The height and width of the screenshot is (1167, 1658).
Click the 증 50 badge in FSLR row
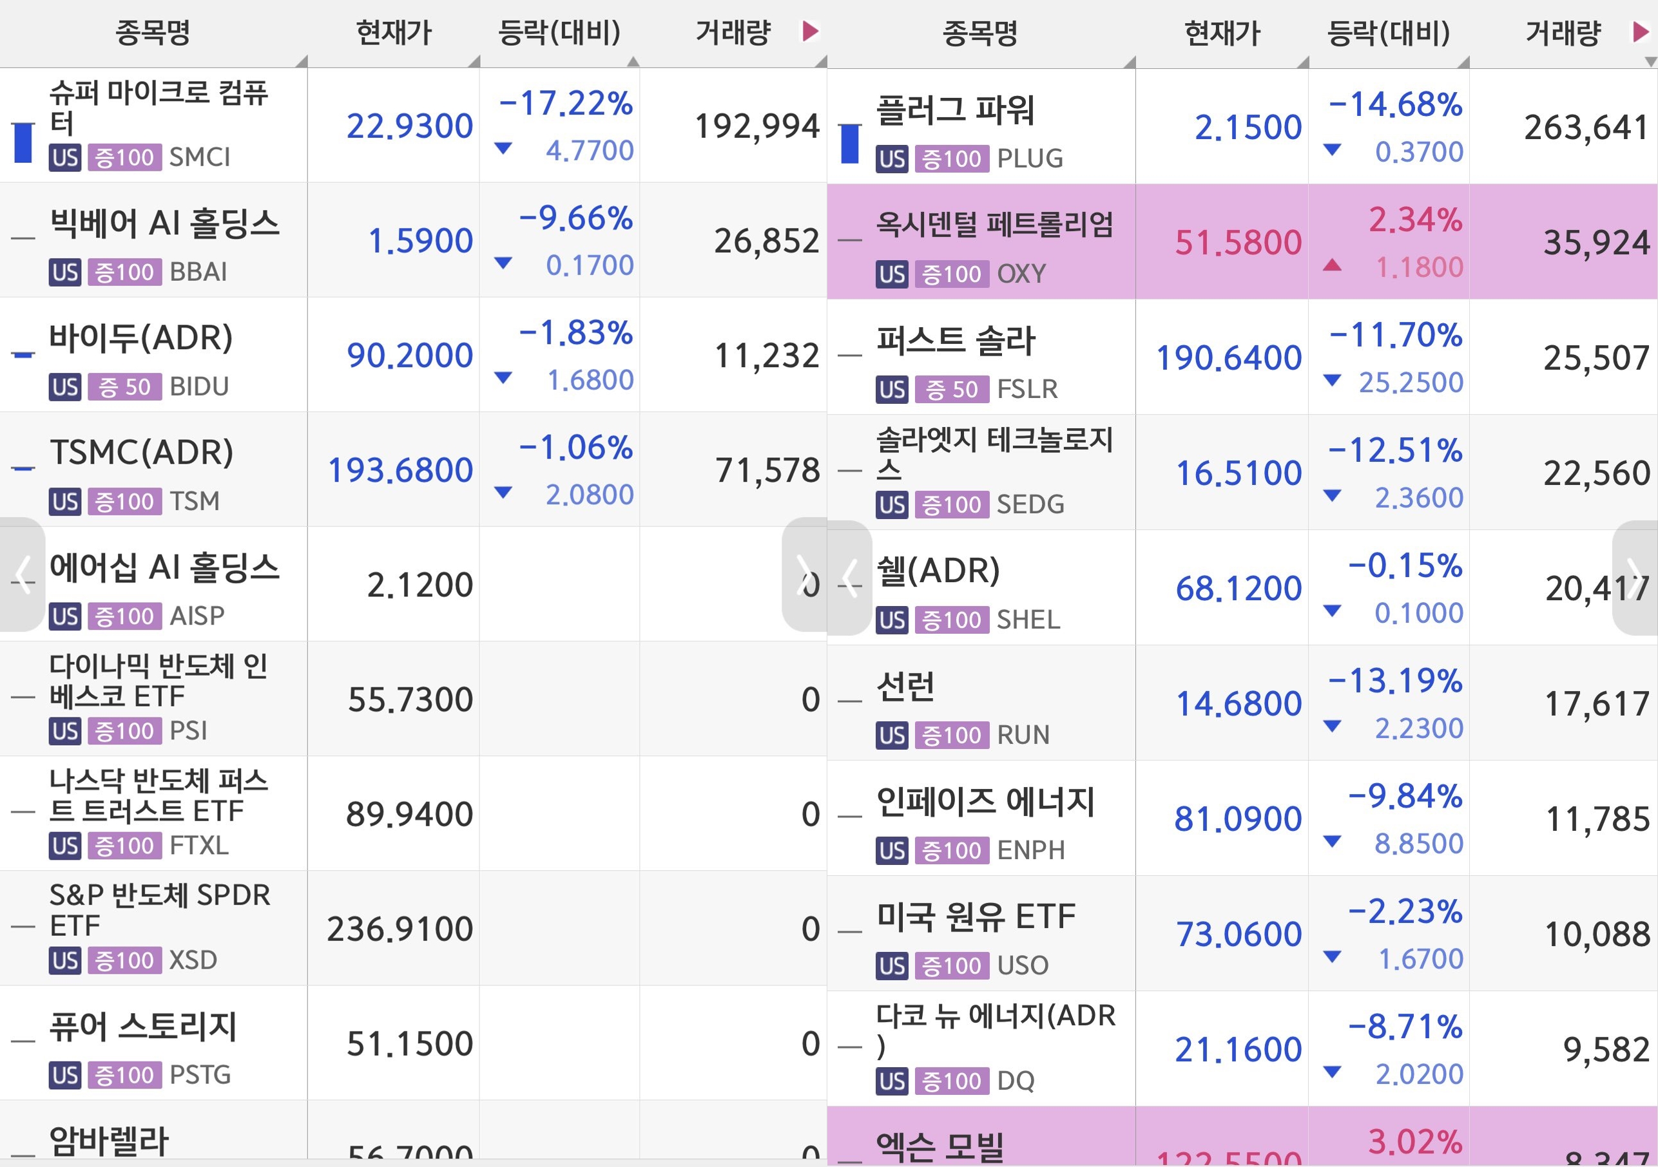[x=952, y=390]
